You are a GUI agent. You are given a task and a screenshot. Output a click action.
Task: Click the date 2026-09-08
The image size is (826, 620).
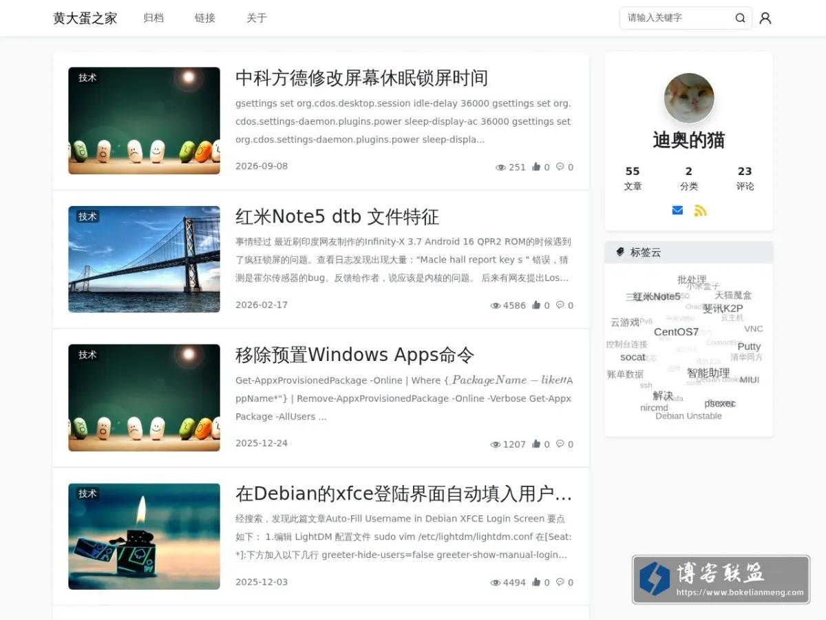262,166
